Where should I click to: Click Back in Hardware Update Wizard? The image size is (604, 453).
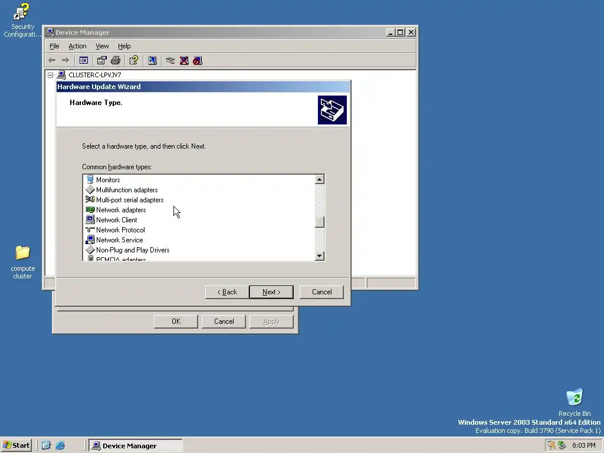click(x=227, y=292)
